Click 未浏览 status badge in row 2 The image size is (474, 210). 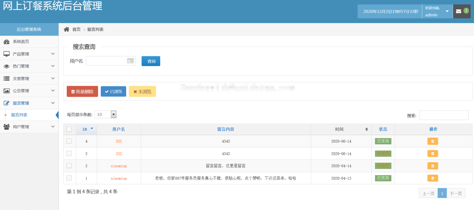[x=383, y=165]
